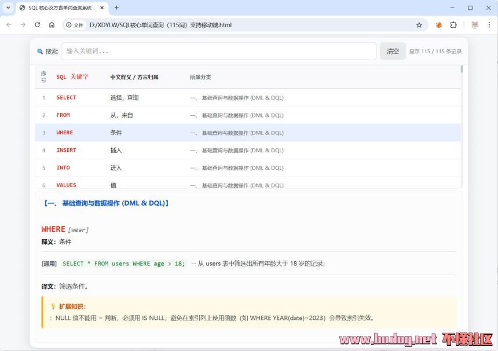Click the browser Back arrow
Image resolution: width=498 pixels, height=351 pixels.
pyautogui.click(x=9, y=25)
